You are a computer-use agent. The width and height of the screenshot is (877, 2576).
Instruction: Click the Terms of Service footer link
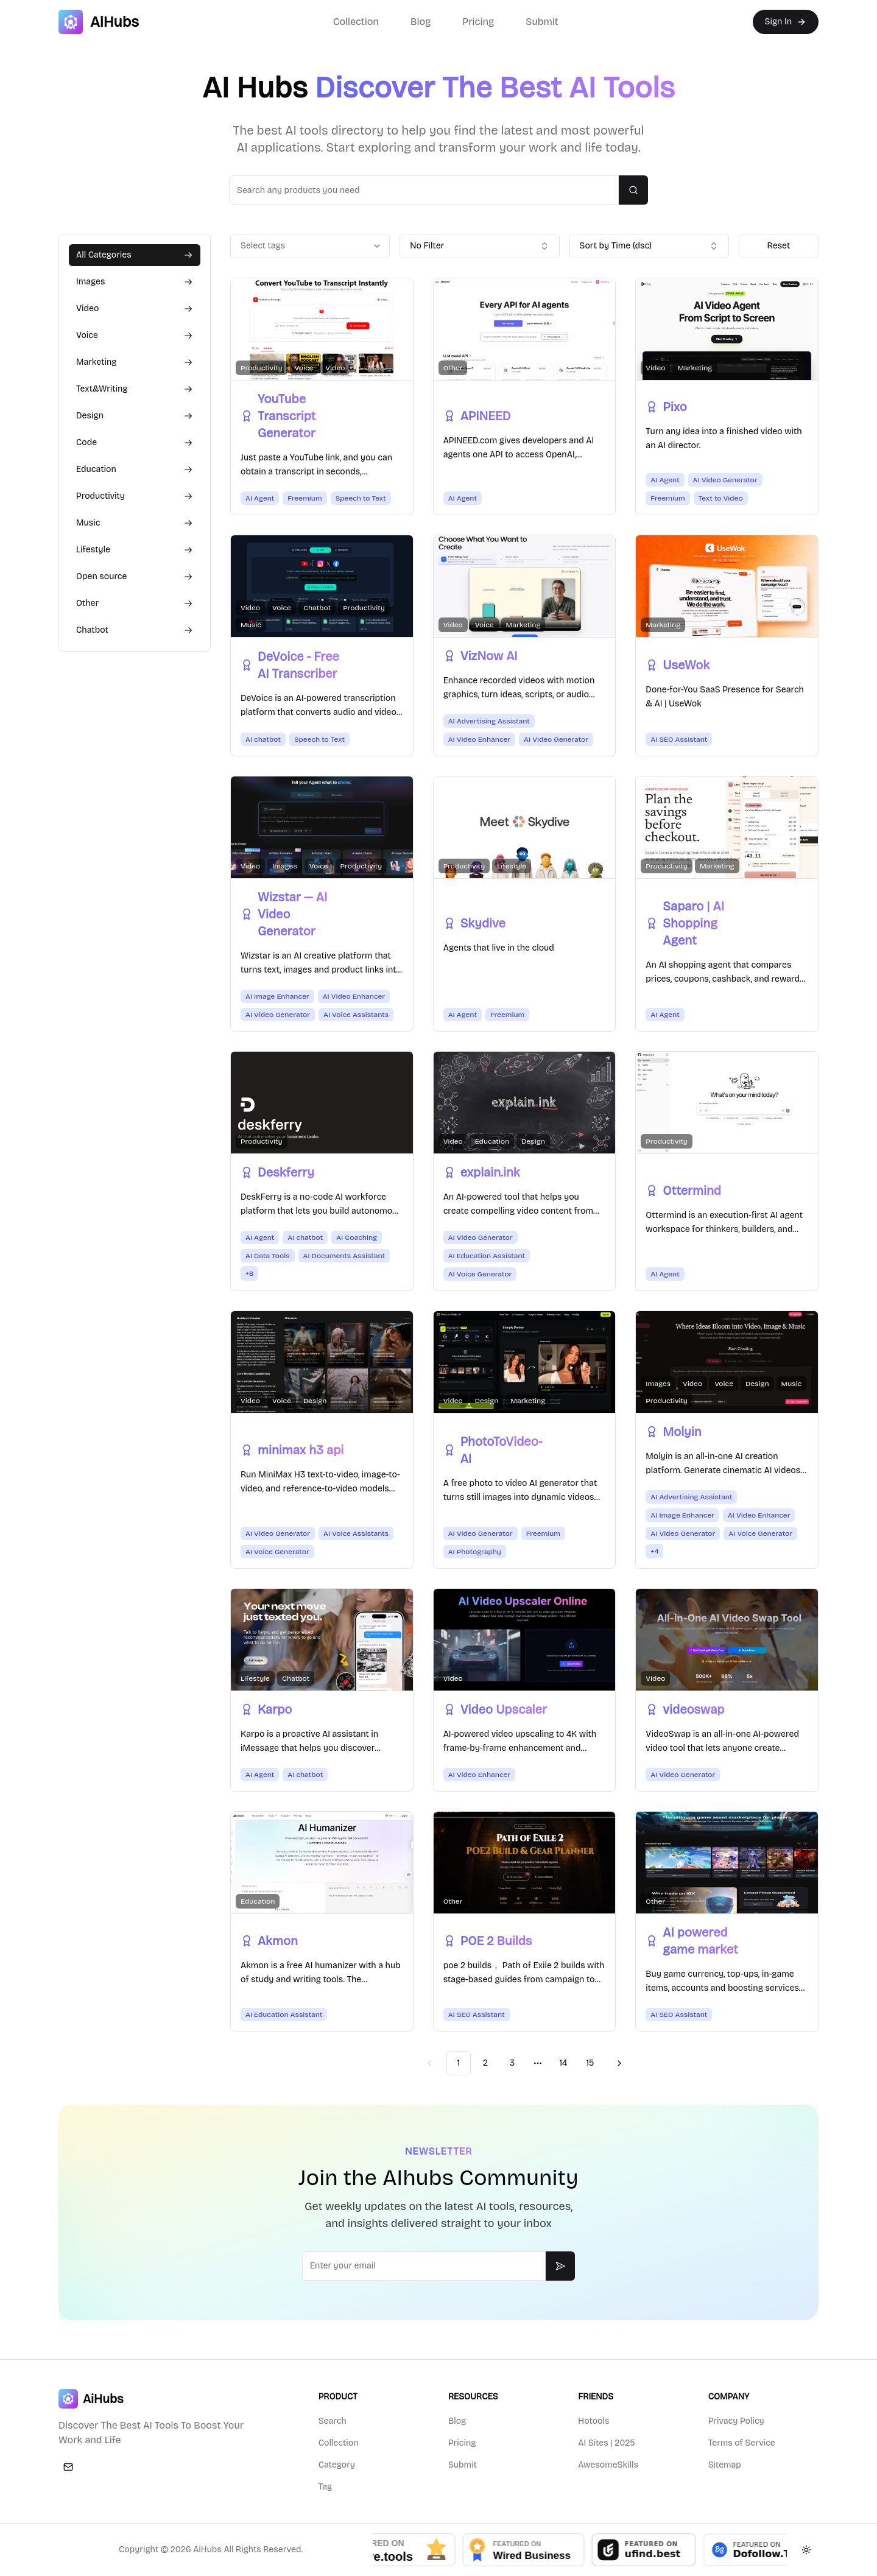pos(741,2443)
